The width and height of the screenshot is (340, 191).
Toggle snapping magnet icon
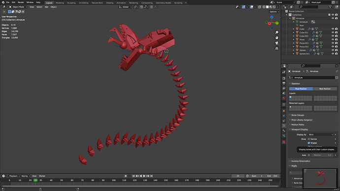(x=141, y=7)
